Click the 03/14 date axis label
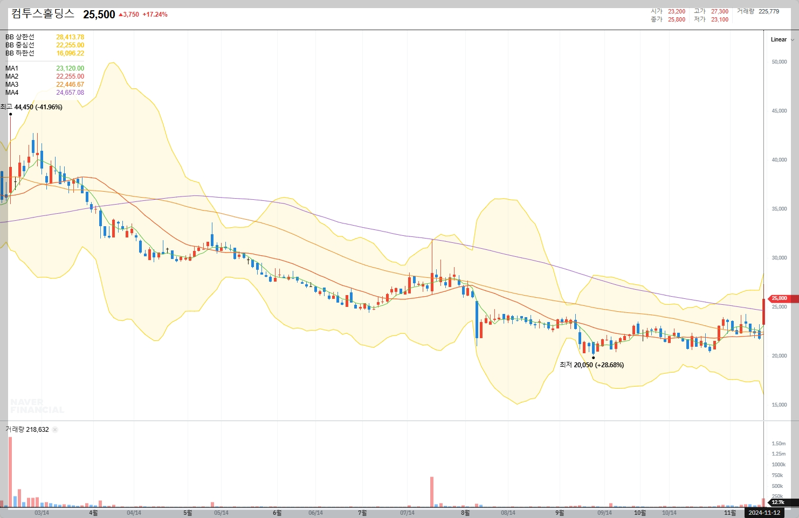This screenshot has width=799, height=518. pos(42,513)
